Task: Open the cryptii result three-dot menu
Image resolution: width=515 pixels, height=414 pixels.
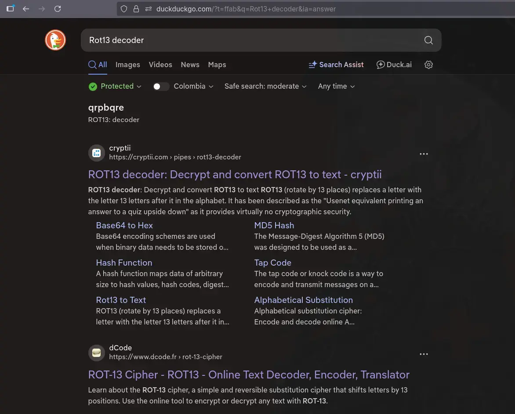Action: (424, 154)
